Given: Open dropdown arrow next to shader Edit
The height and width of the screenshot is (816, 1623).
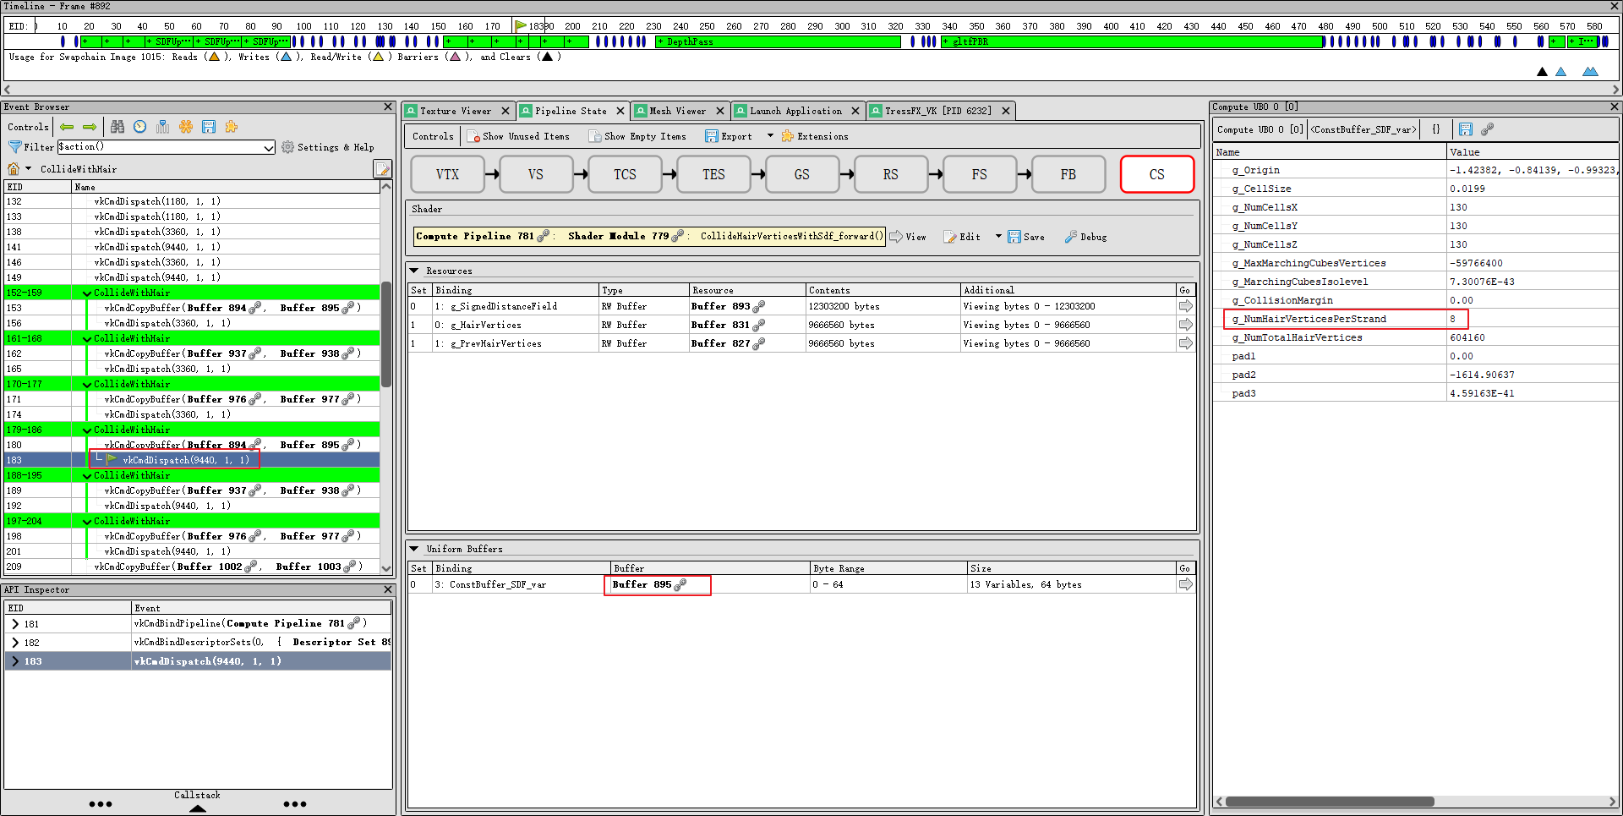Looking at the screenshot, I should 998,237.
